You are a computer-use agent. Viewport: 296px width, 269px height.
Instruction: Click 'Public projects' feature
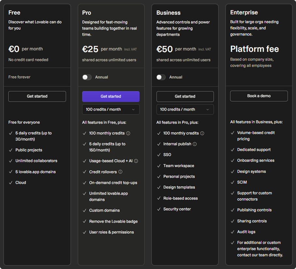point(29,150)
